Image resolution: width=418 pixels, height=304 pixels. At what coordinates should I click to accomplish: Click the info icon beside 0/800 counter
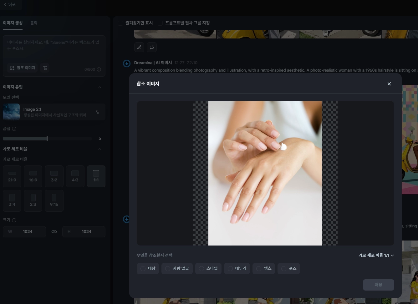pyautogui.click(x=99, y=69)
